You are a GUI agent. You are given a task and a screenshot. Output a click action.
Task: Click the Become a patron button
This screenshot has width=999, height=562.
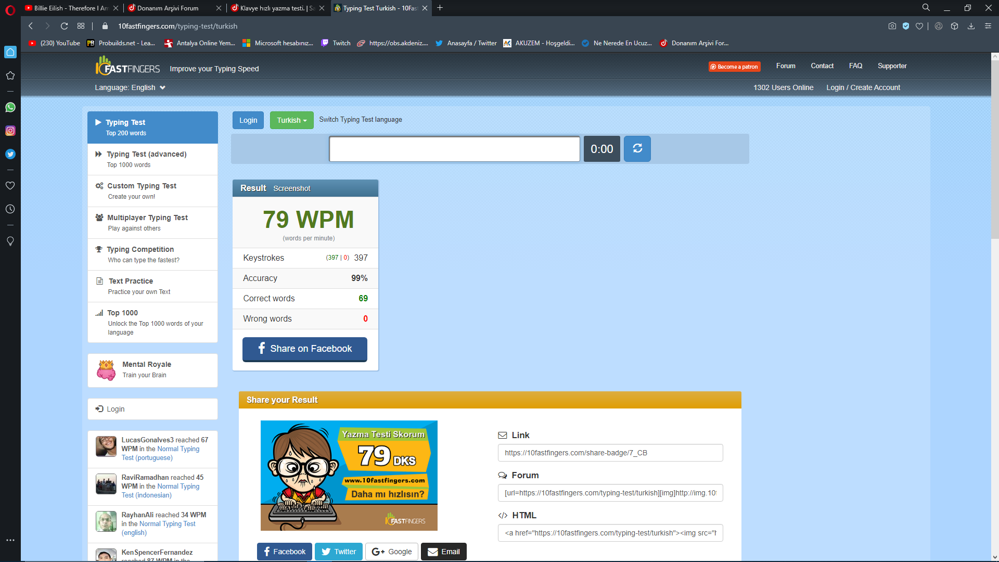734,67
